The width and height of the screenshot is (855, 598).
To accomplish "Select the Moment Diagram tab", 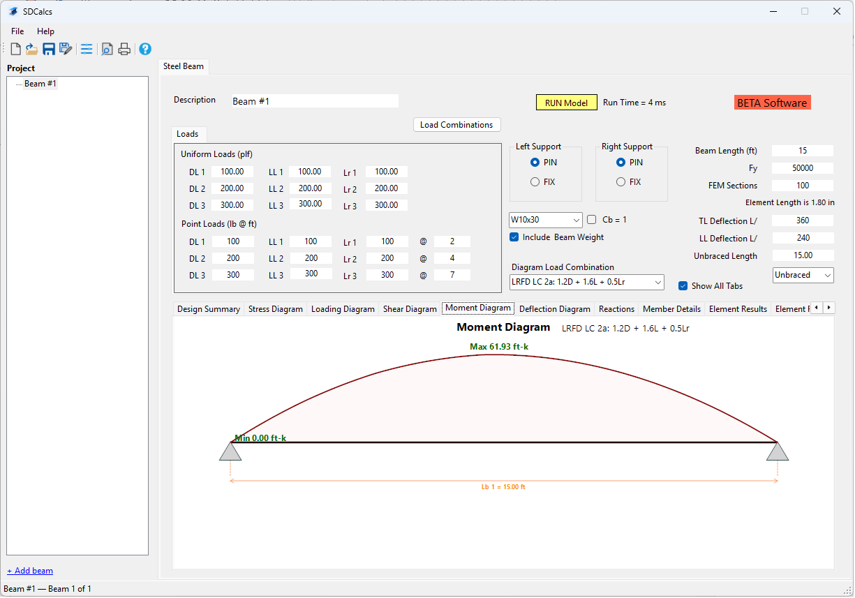I will tap(478, 308).
